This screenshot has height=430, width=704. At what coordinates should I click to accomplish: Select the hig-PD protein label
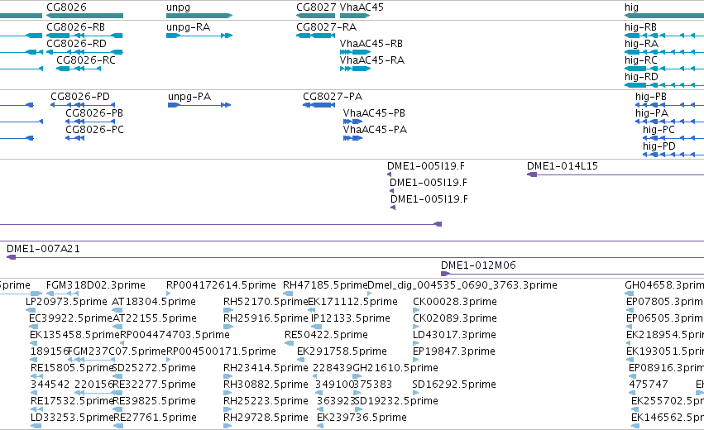click(659, 146)
